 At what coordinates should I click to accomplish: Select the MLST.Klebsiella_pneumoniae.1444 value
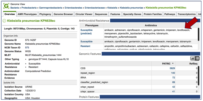pyautogui.click(x=43, y=55)
